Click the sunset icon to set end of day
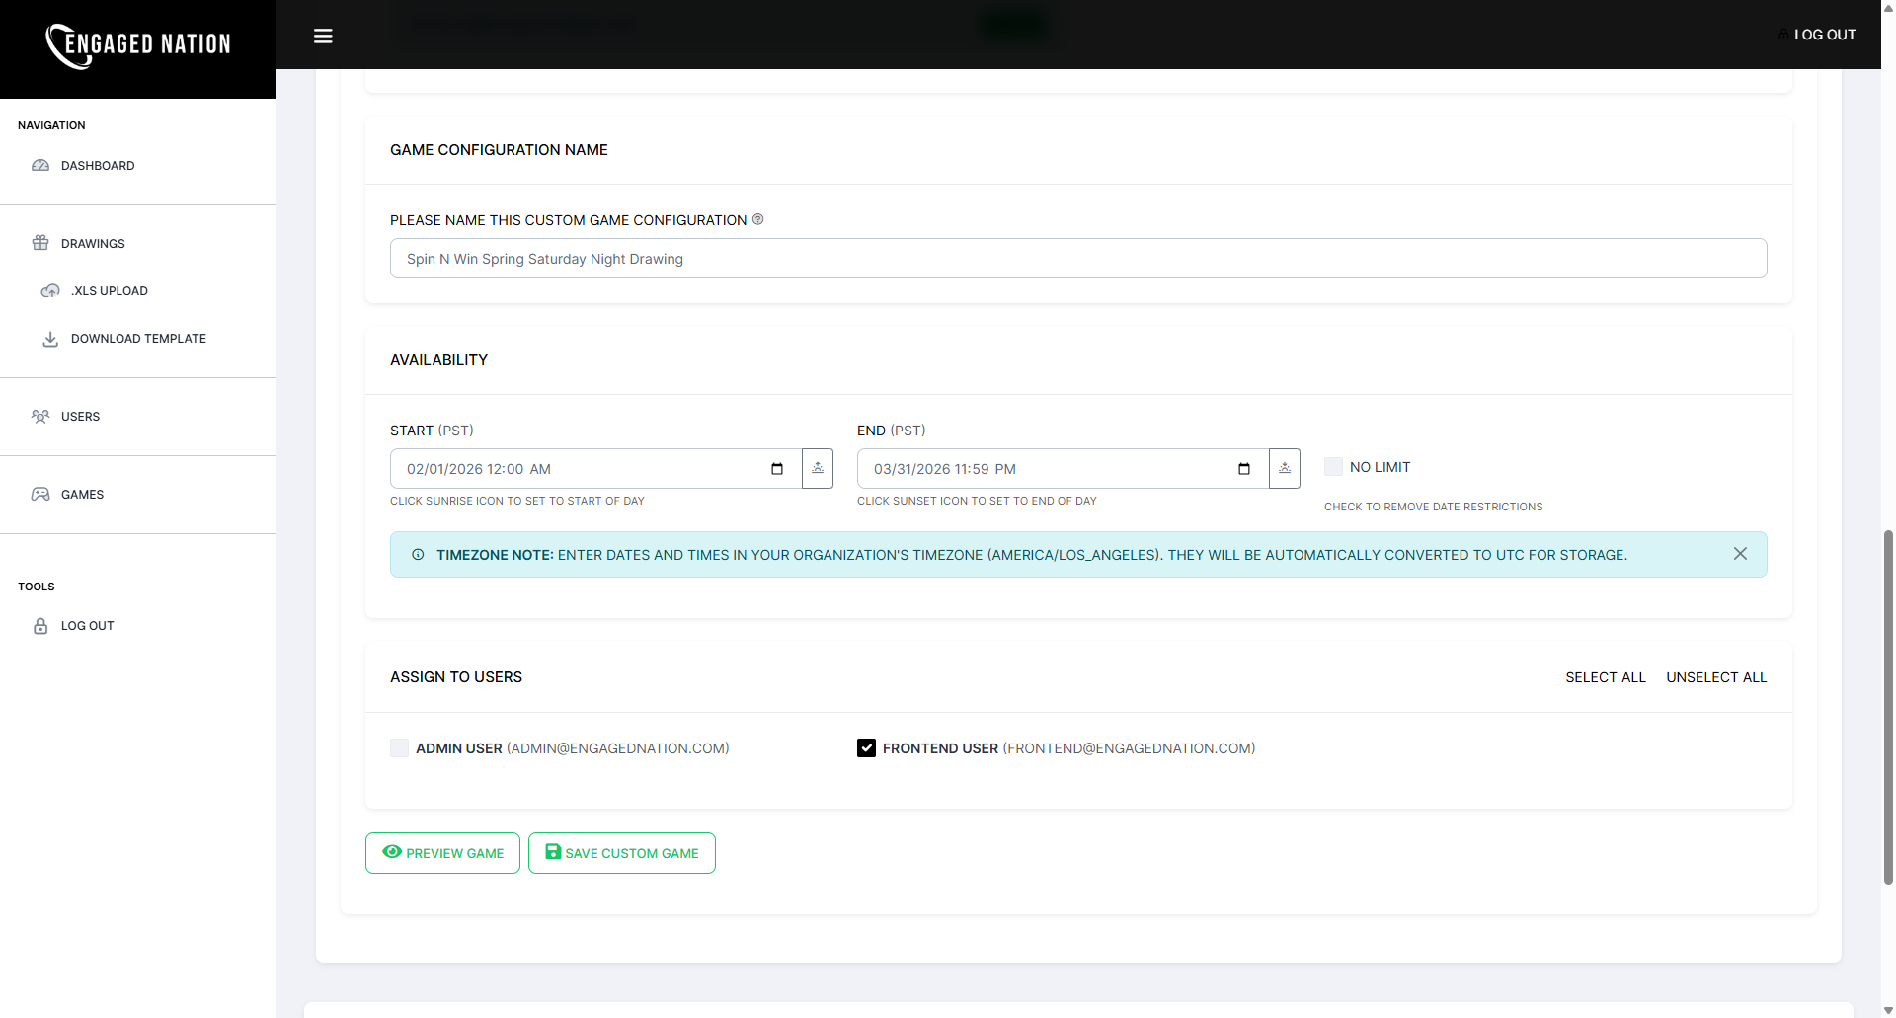Image resolution: width=1896 pixels, height=1018 pixels. click(x=1284, y=468)
